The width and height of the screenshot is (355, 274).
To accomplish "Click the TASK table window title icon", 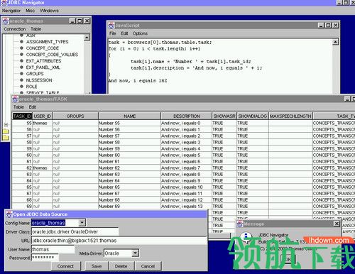I will click(16, 99).
